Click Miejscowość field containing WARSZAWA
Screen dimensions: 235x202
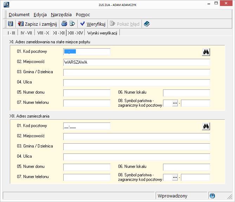tap(137, 62)
